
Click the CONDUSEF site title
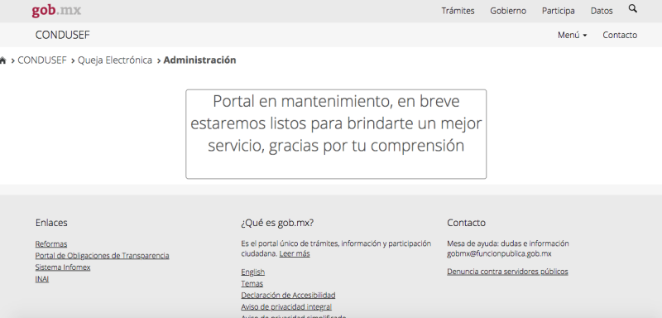(63, 35)
